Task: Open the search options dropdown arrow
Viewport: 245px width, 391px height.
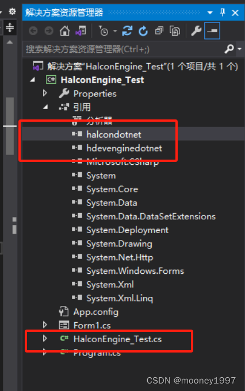Action: [240, 49]
